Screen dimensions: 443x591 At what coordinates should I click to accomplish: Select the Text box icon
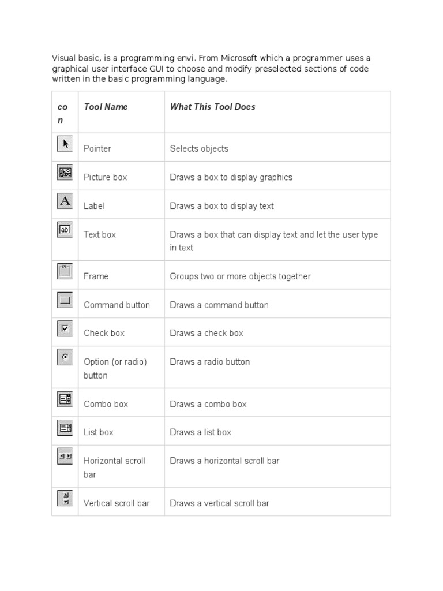click(65, 229)
